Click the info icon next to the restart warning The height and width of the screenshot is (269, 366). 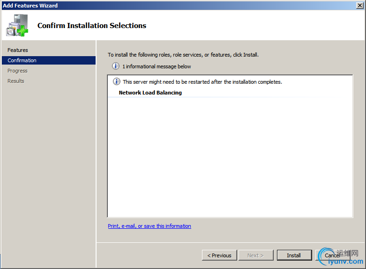click(x=117, y=82)
